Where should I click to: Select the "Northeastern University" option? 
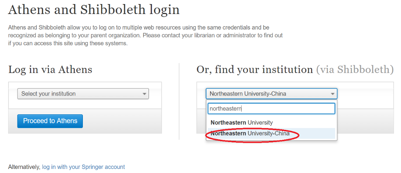click(242, 122)
